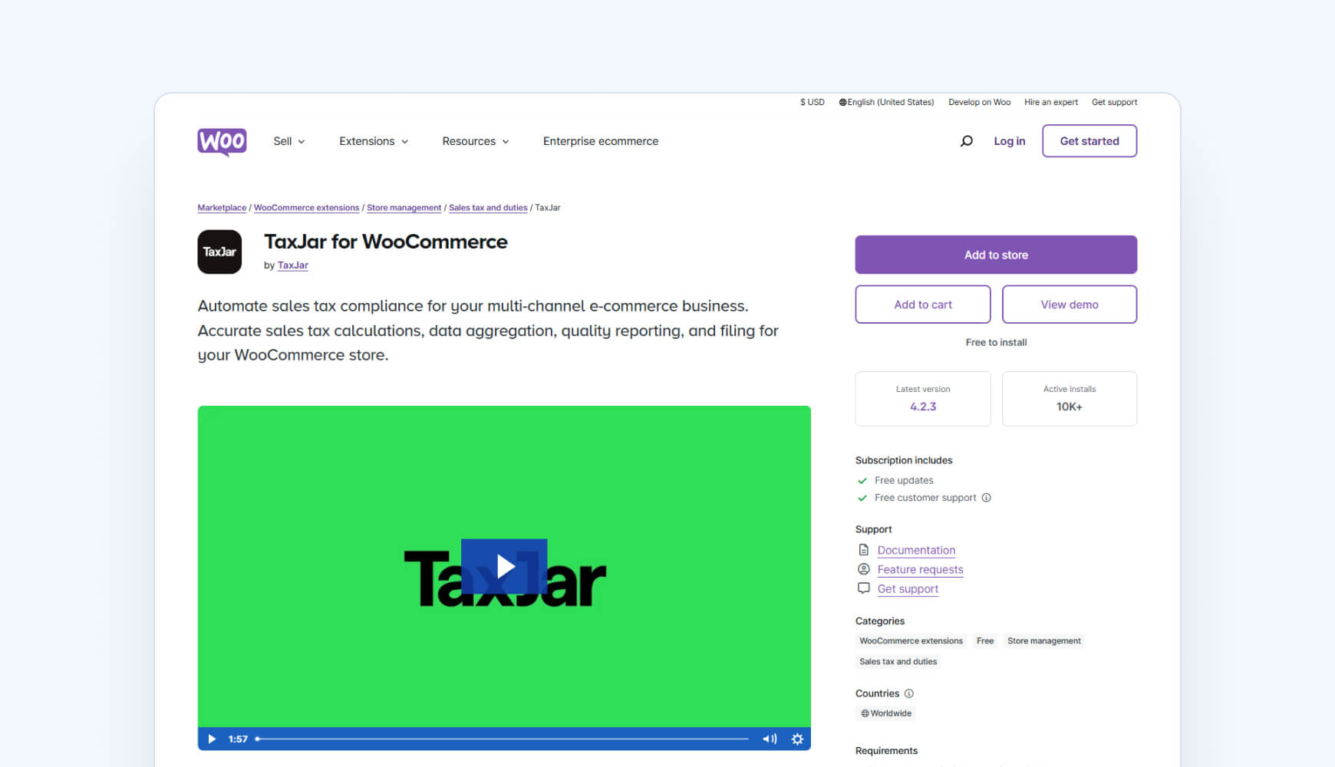
Task: Click the TaxJar for WooCommerce heading
Action: coord(386,242)
